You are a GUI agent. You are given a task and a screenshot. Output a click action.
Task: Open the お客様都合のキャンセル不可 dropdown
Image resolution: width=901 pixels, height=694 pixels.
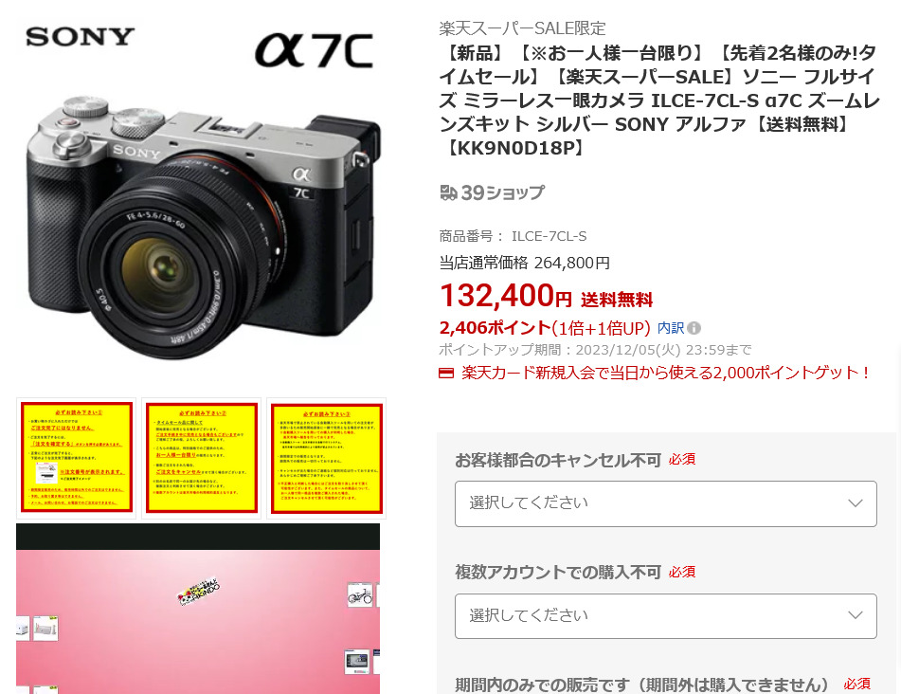pos(665,503)
